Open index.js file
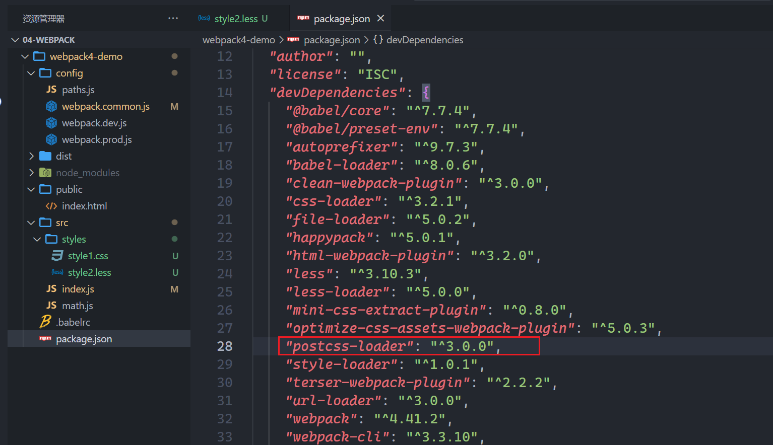Viewport: 773px width, 445px height. pos(78,289)
